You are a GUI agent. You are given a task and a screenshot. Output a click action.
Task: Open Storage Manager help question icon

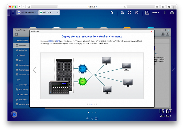click(168, 34)
